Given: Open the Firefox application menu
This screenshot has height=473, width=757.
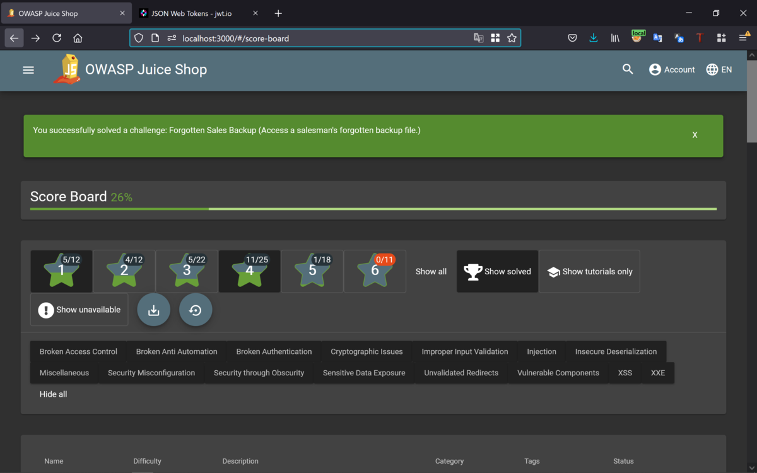Looking at the screenshot, I should point(743,38).
